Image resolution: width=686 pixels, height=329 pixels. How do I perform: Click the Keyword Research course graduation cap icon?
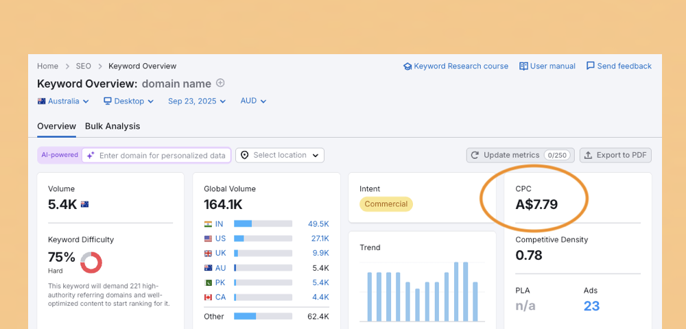407,66
